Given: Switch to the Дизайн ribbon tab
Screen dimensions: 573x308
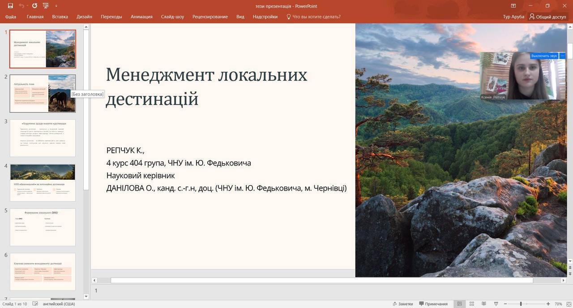Looking at the screenshot, I should [x=84, y=17].
